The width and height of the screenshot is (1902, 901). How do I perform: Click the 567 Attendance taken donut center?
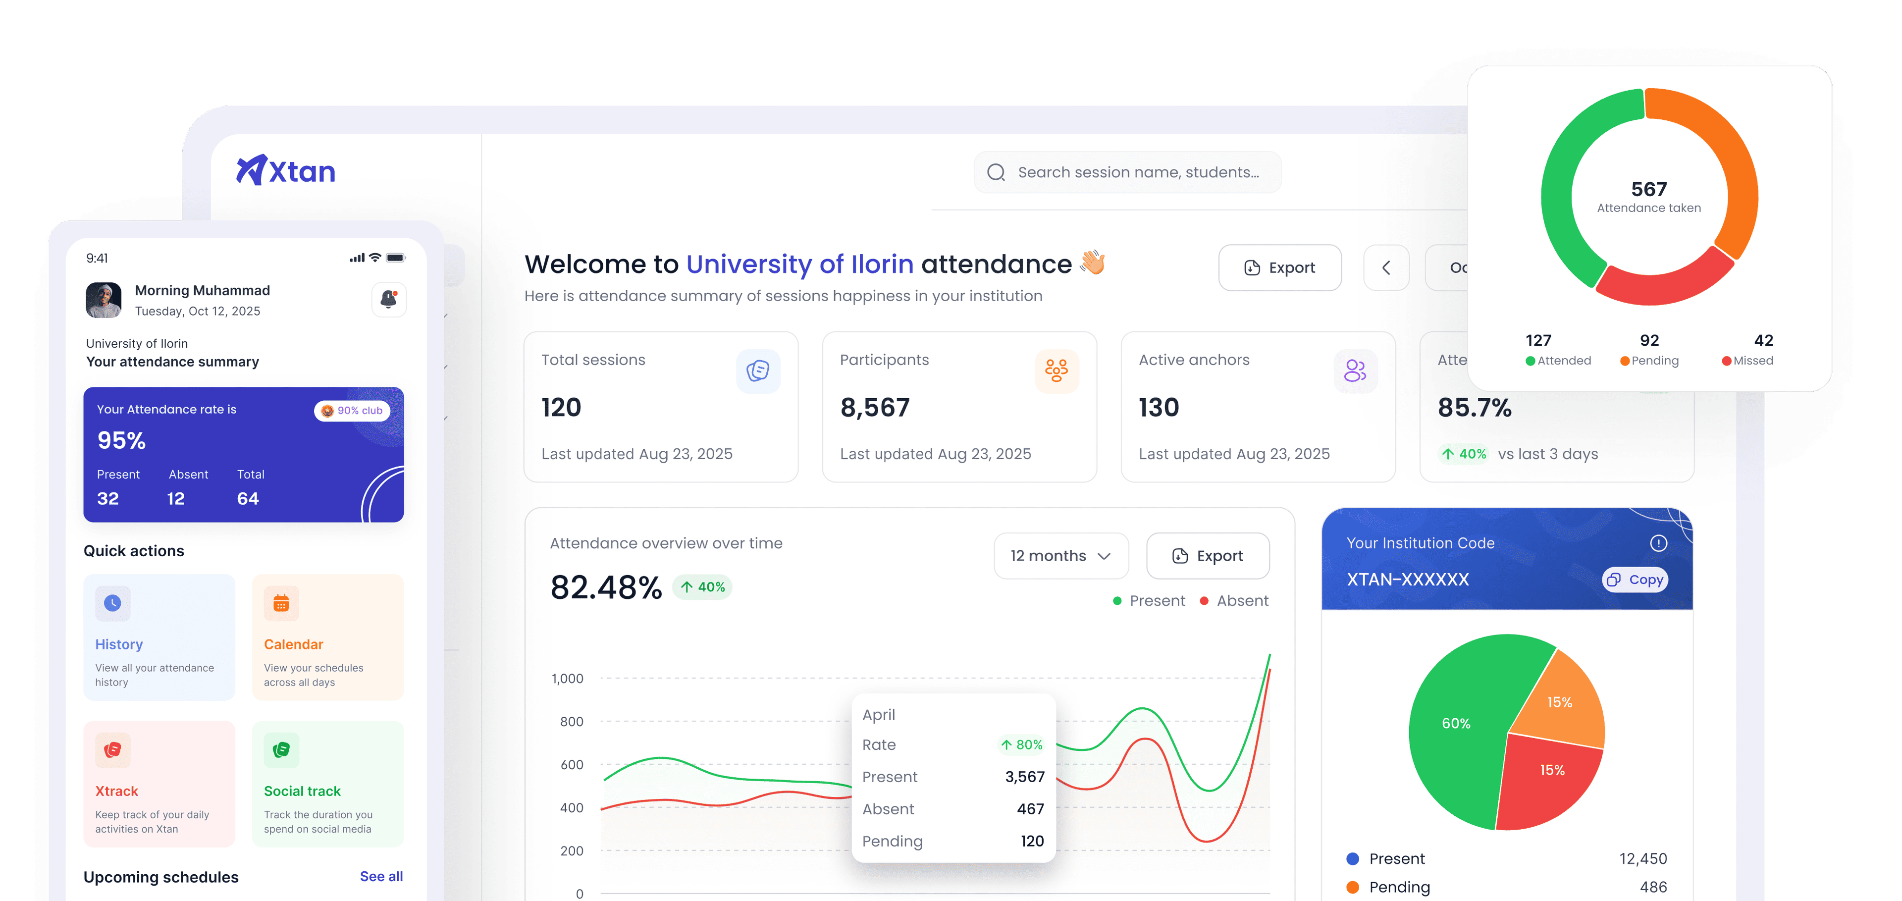tap(1649, 197)
